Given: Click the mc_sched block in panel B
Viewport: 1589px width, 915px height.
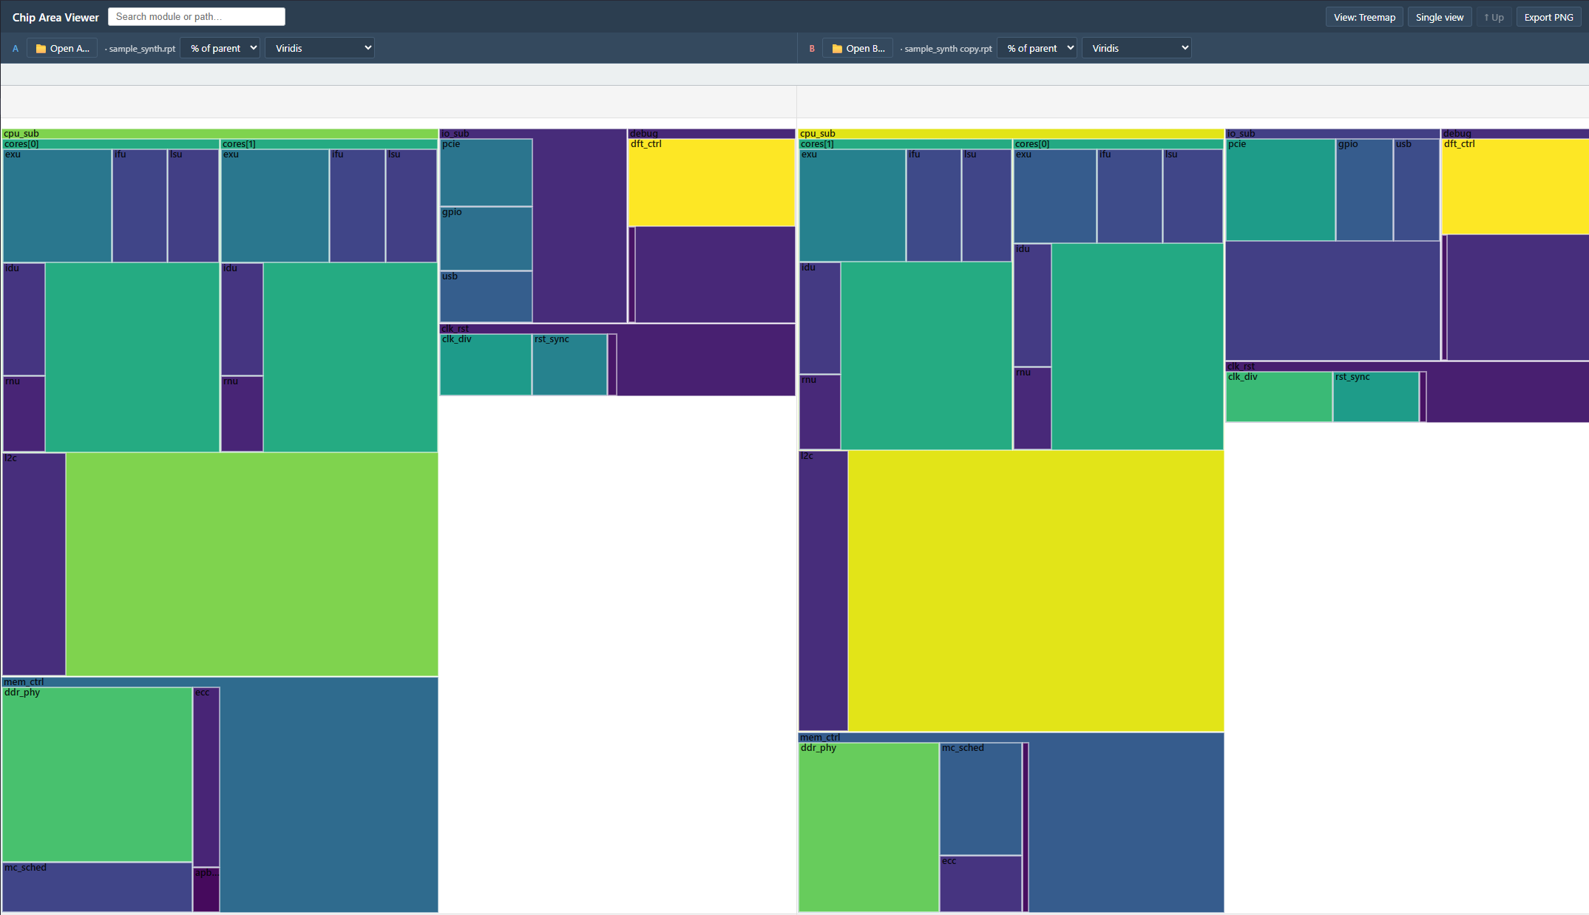Looking at the screenshot, I should click(980, 799).
